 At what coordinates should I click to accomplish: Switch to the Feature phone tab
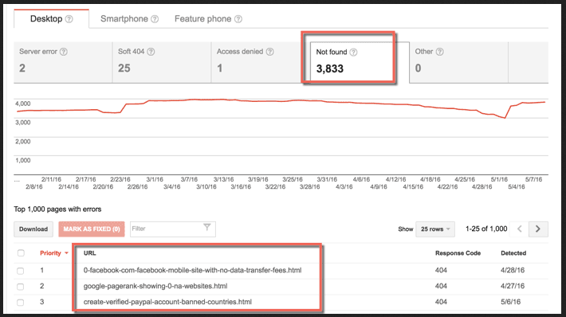[x=202, y=19]
